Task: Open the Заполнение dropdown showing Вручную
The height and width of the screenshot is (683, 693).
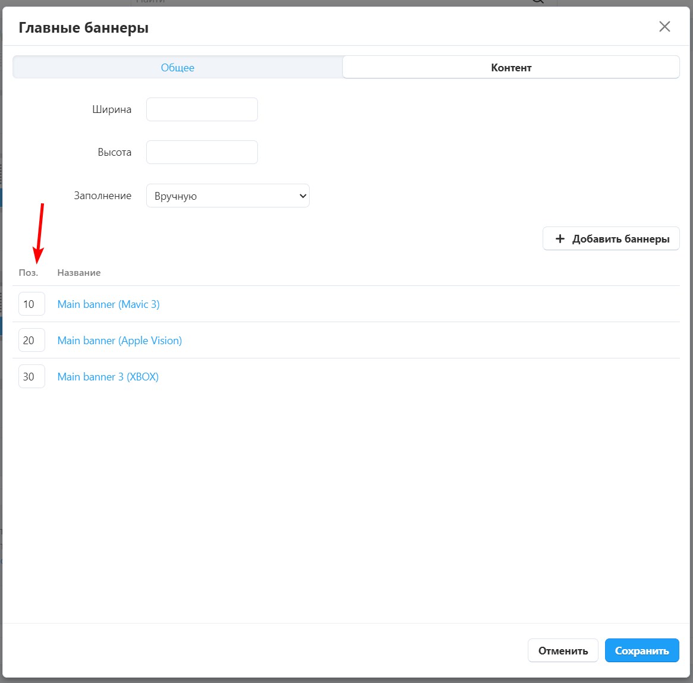Action: click(x=228, y=196)
